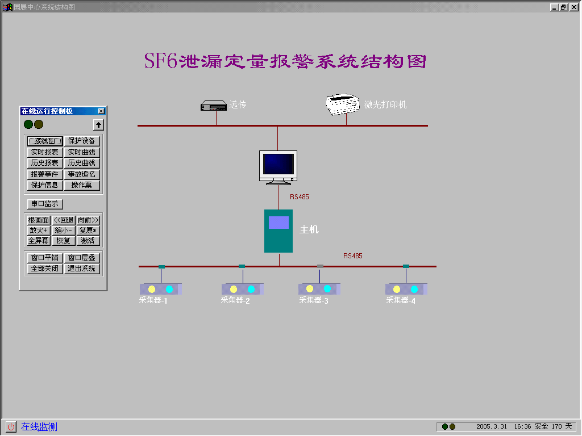Click the time 16:36 in status bar

522,427
